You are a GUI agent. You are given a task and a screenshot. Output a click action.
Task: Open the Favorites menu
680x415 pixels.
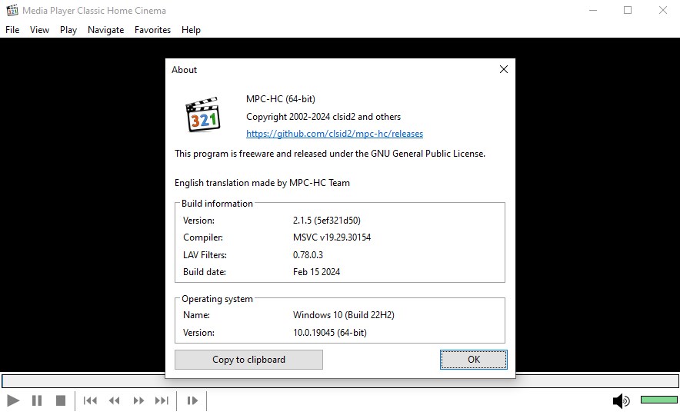pos(152,30)
